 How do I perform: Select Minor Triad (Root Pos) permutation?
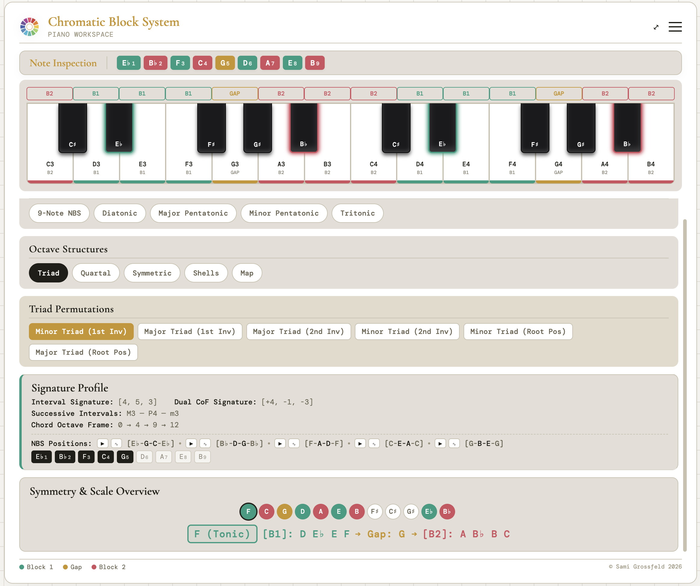point(518,331)
